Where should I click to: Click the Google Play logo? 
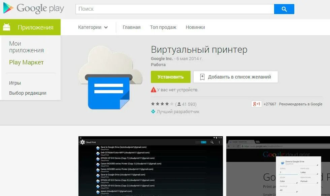click(x=34, y=8)
